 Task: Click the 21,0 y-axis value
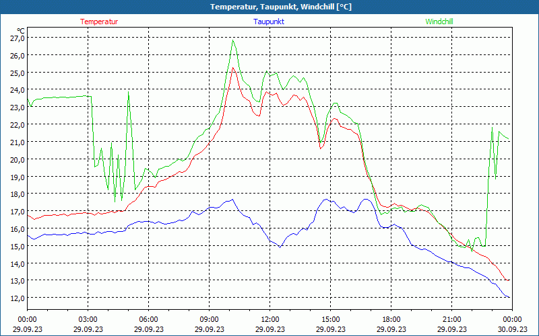pyautogui.click(x=18, y=142)
